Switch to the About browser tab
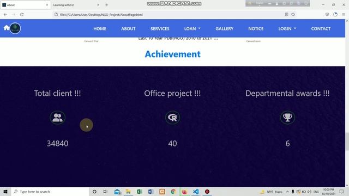 pos(26,5)
